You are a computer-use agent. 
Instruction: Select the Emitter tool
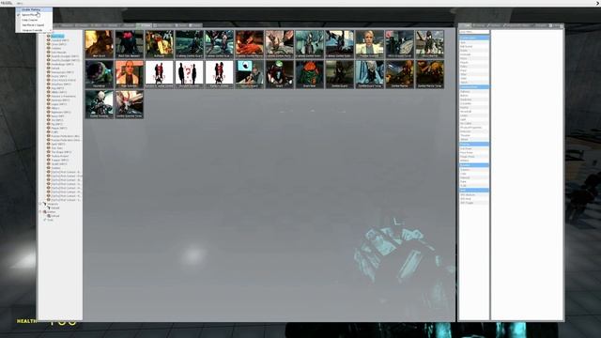pyautogui.click(x=474, y=107)
